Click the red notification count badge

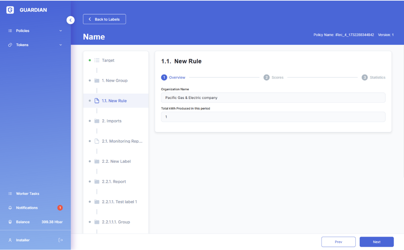(60, 208)
